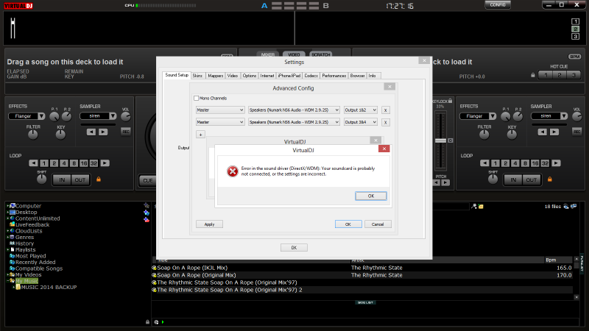Adjust the right deck pitch slider handle
This screenshot has height=331, width=589.
(440, 140)
